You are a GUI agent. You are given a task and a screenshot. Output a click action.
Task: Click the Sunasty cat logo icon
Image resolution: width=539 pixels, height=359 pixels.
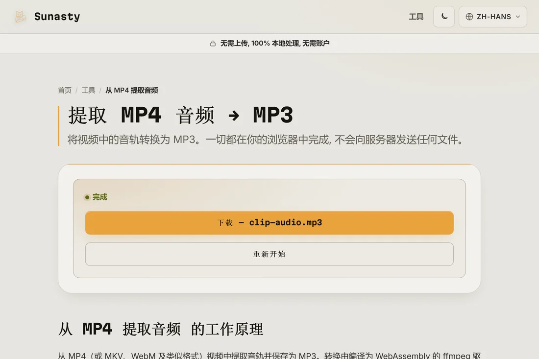20,17
